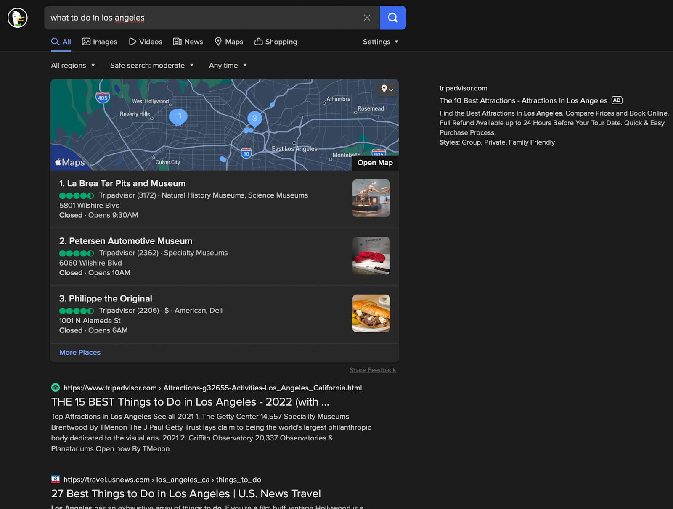Screen dimensions: 673x509
Task: Open the Settings dropdown
Action: pos(381,42)
